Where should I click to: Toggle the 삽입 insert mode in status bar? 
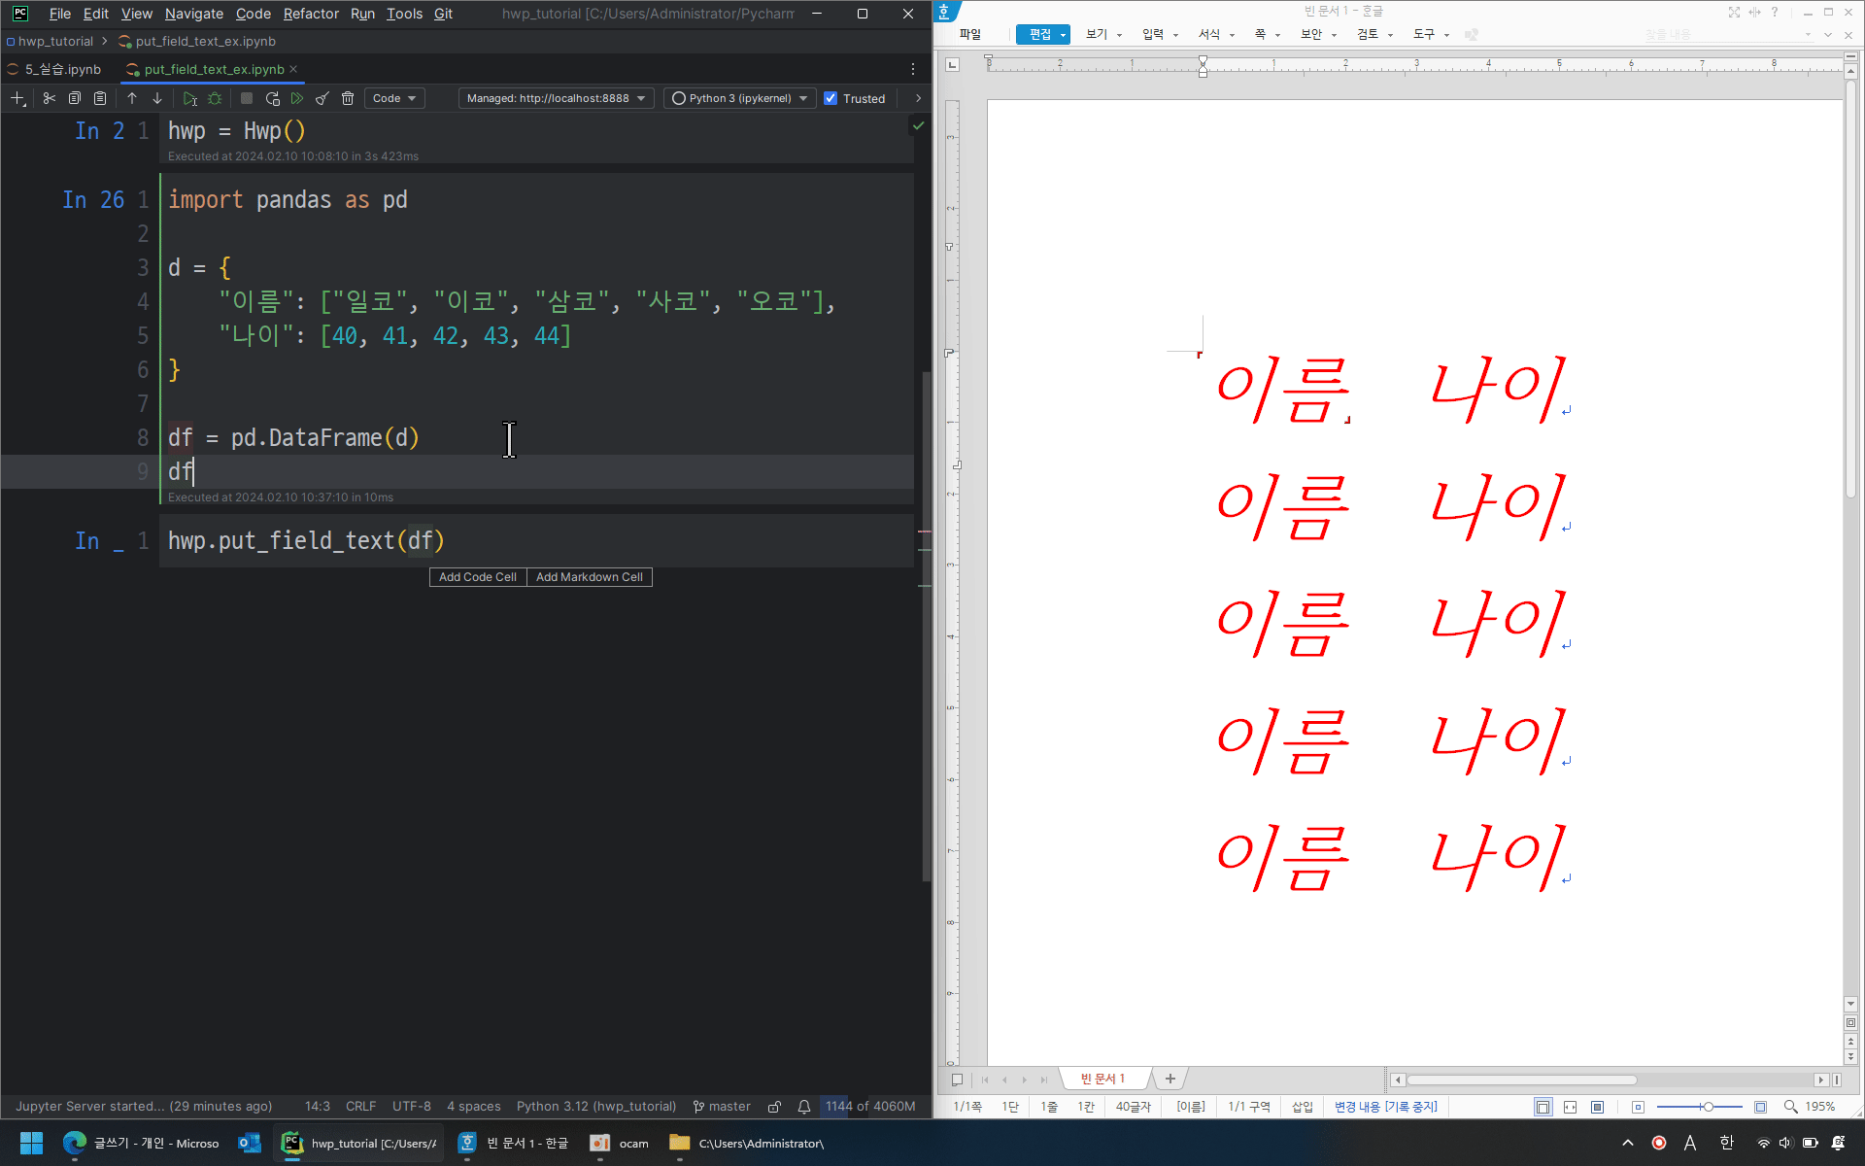click(1302, 1107)
